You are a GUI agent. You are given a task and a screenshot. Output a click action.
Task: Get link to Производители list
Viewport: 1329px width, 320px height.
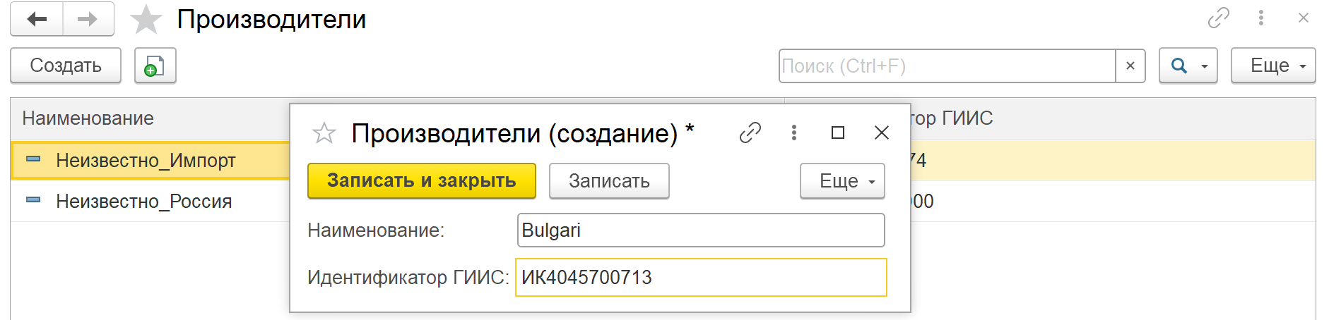click(x=1219, y=18)
